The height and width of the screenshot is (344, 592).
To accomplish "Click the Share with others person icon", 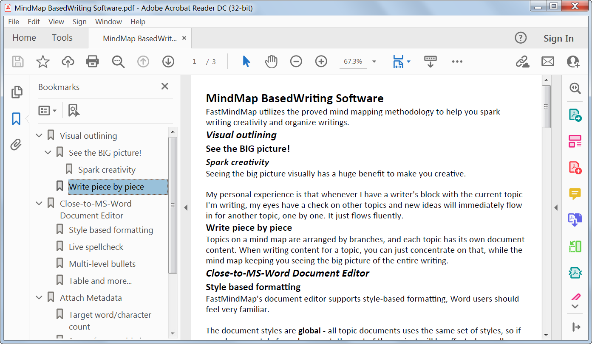I will pyautogui.click(x=573, y=62).
